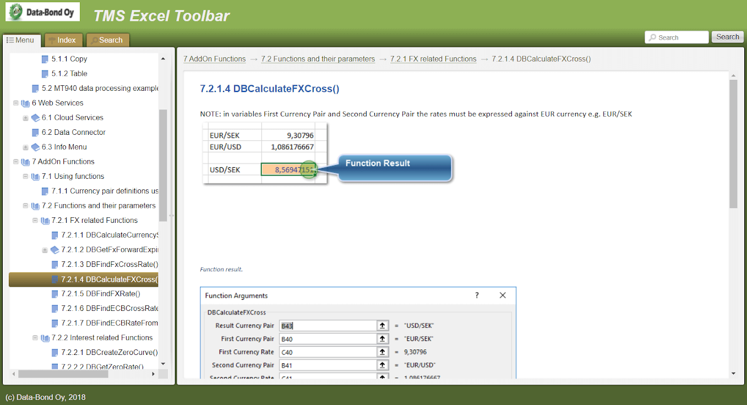This screenshot has width=747, height=405.
Task: Click book icon of 7.2.1.2 DBGetFxForwardExpiry
Action: coord(55,250)
